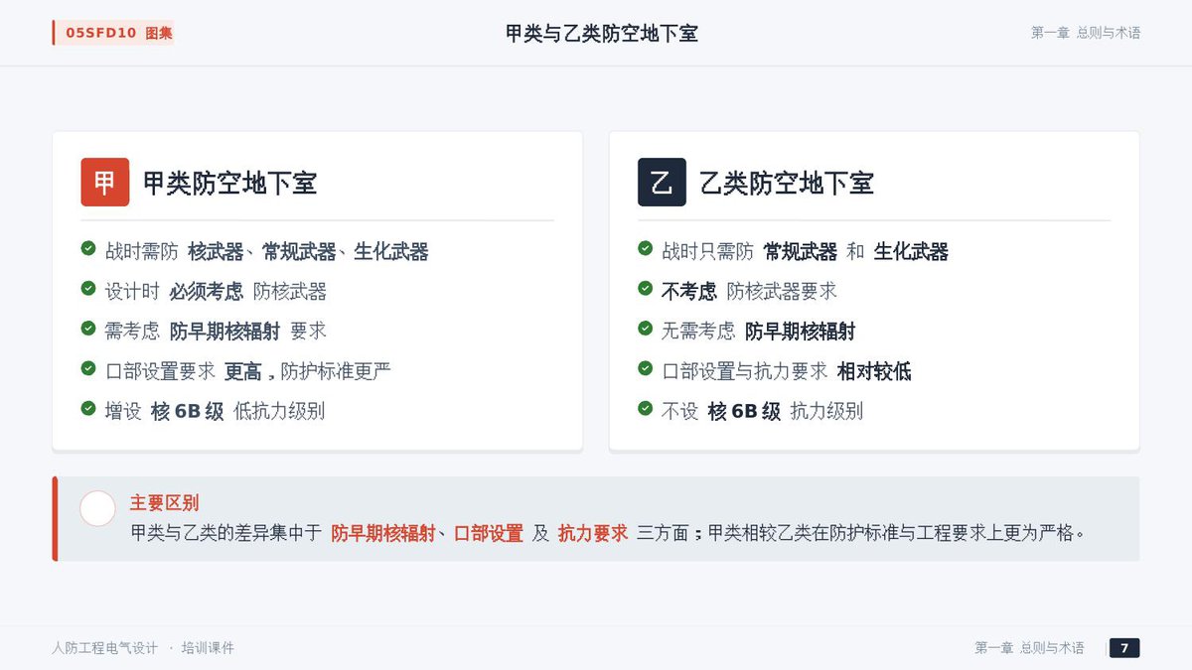Click footer chapter label 第一章 总则与术语
Image resolution: width=1192 pixels, height=670 pixels.
[x=1029, y=648]
